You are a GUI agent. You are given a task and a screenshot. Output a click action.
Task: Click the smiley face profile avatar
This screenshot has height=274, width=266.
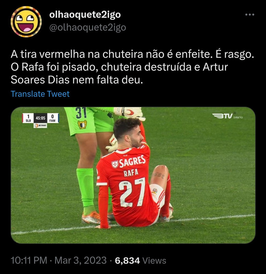click(26, 22)
